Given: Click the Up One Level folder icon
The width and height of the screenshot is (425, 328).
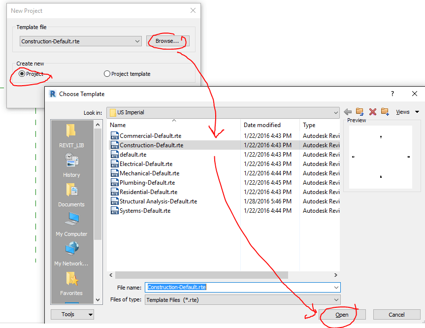Looking at the screenshot, I should [360, 112].
